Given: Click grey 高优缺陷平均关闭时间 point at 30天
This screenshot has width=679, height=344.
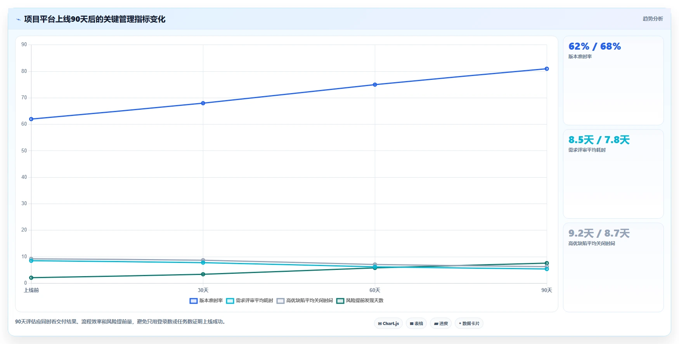Looking at the screenshot, I should (x=203, y=260).
